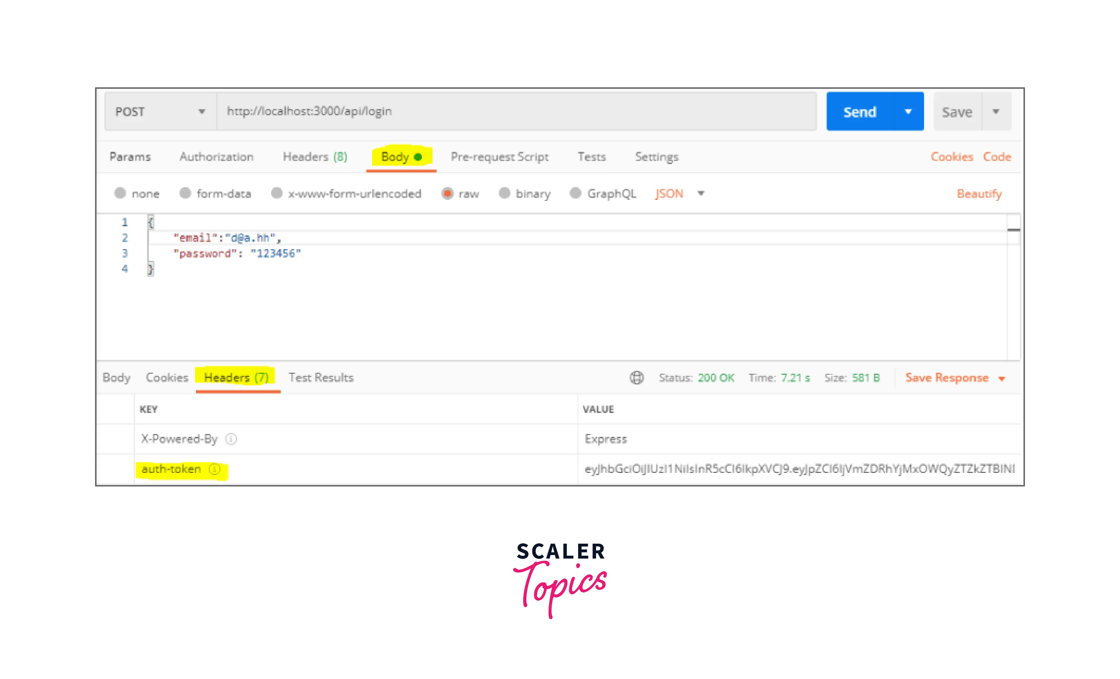Choose the binary body type
This screenshot has width=1120, height=679.
(504, 194)
